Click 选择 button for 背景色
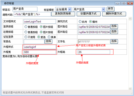Image resolution: width=134 pixels, height=96 pixels. pos(48,41)
